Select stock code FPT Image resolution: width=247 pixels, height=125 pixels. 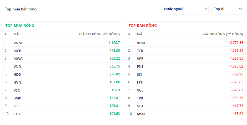click(140, 82)
